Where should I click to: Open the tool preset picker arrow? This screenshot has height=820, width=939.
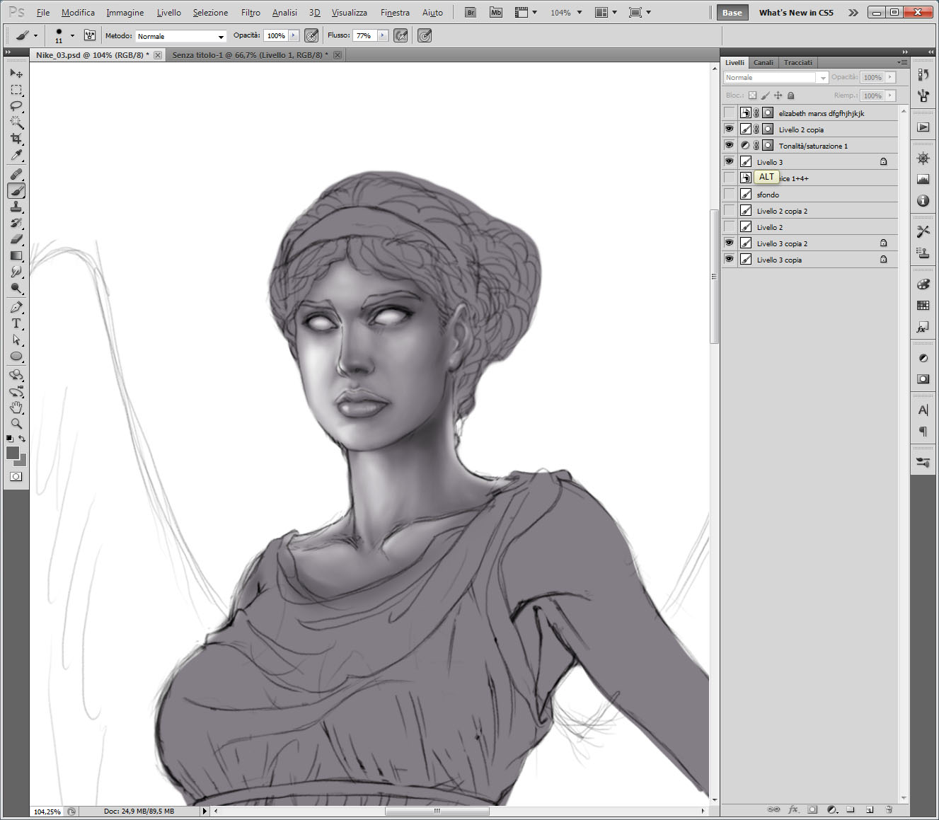35,35
